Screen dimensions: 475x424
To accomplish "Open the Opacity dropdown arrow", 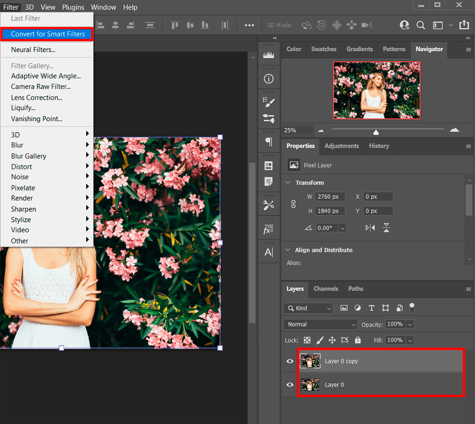I will click(x=410, y=324).
